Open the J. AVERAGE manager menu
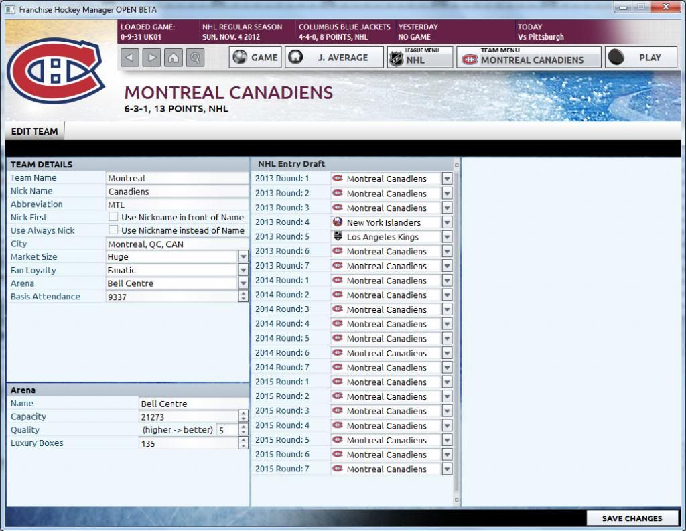The height and width of the screenshot is (531, 686). coord(334,58)
